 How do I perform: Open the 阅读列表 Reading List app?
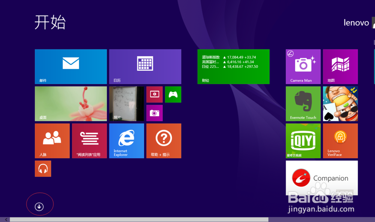[x=89, y=140]
